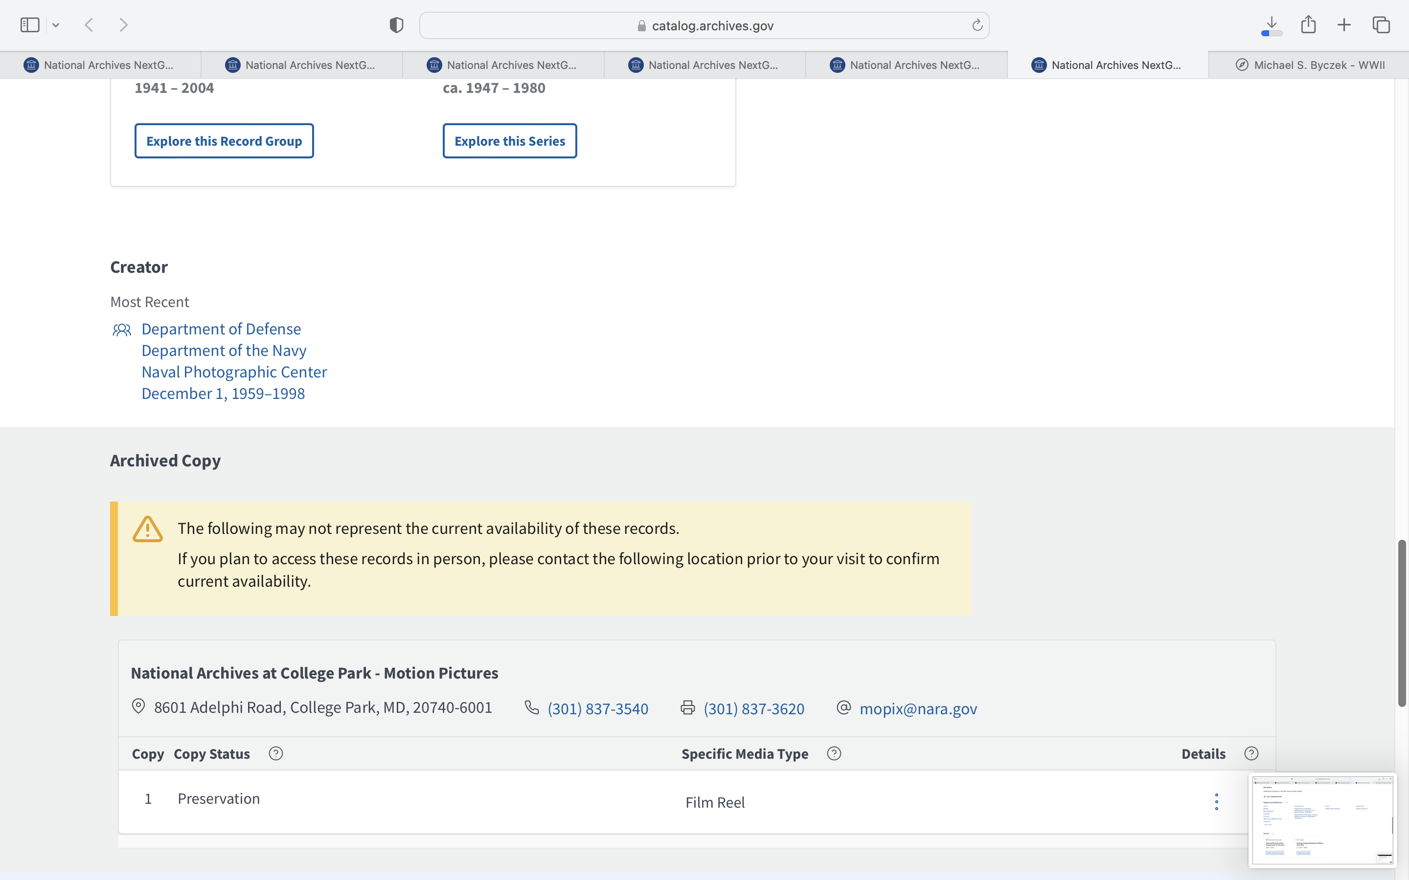
Task: Click the Specific Media Type help icon
Action: point(834,754)
